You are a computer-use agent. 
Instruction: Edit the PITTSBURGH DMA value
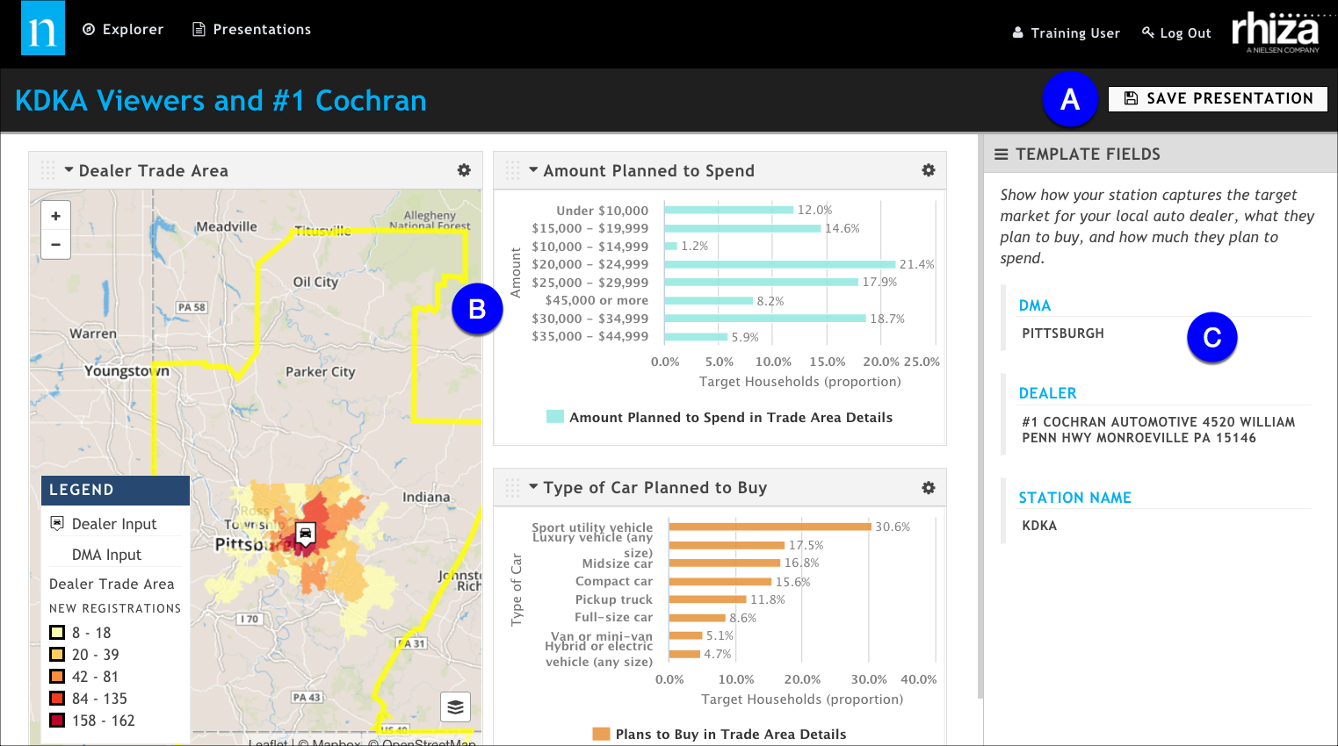1063,334
